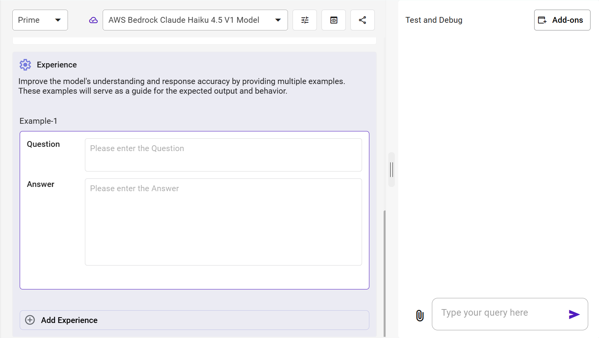Select the Test and Debug heading

click(434, 20)
